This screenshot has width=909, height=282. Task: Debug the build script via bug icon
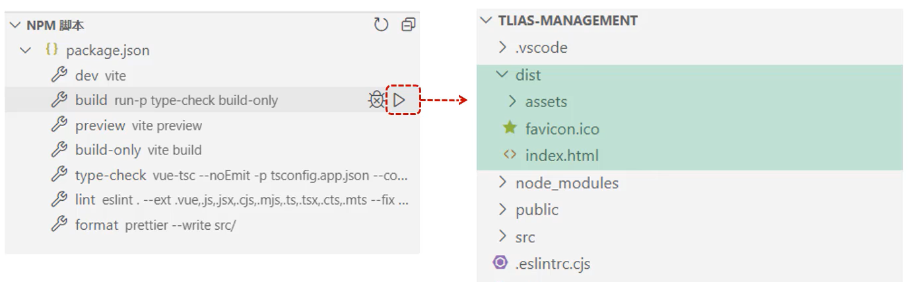pos(376,100)
